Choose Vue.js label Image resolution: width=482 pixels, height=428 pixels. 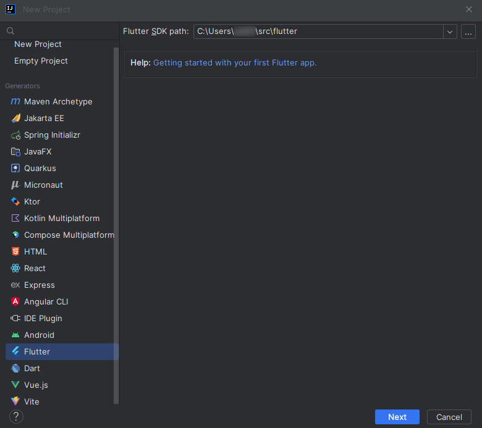(36, 385)
